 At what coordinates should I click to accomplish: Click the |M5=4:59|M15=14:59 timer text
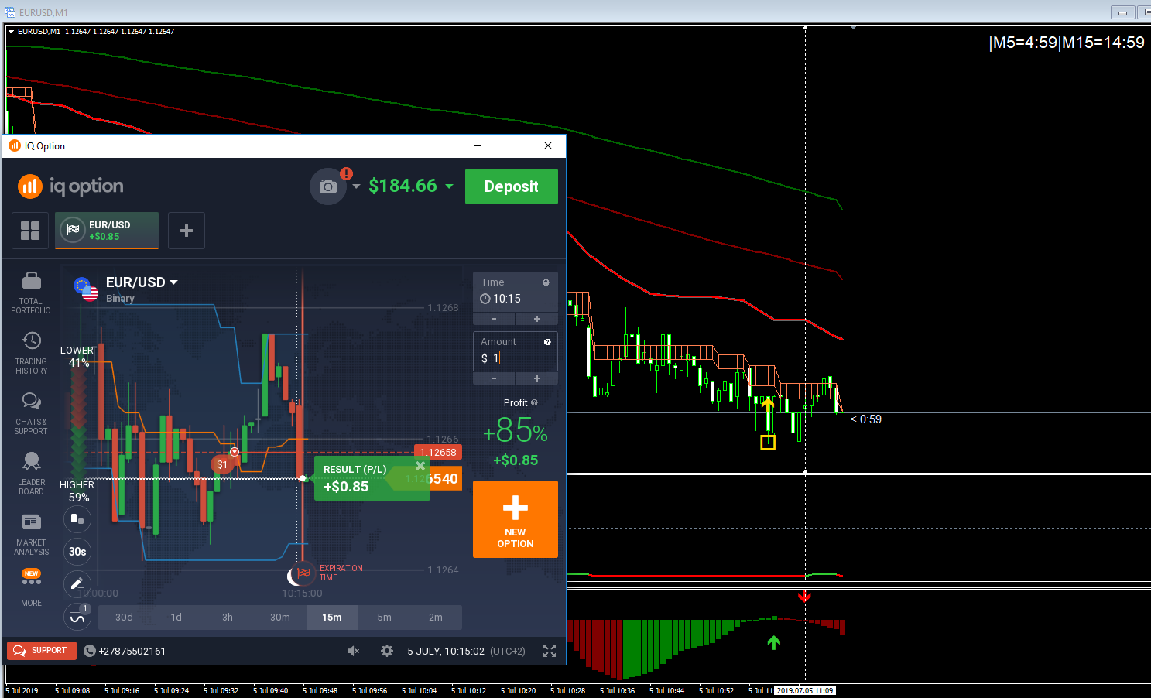tap(1067, 43)
